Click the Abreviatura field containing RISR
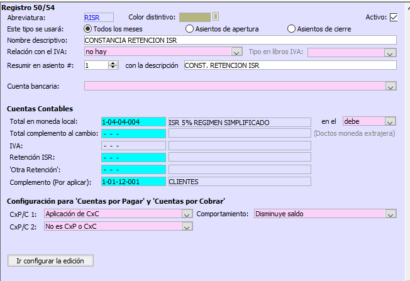 pos(98,17)
